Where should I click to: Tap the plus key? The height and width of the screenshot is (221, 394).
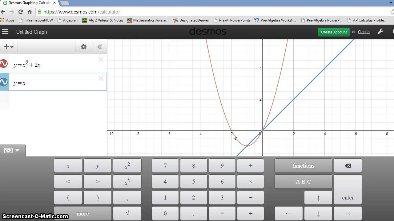[x=251, y=214]
